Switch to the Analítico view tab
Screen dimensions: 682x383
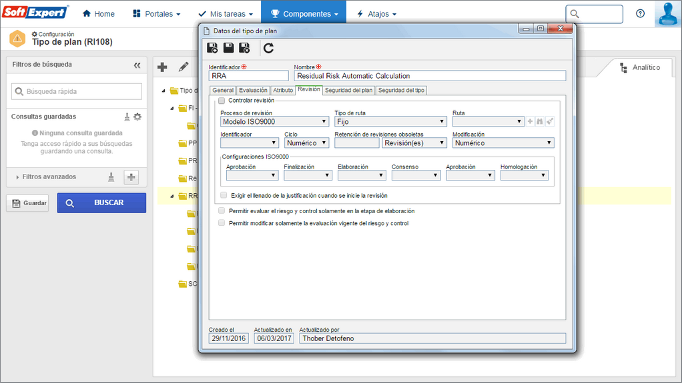639,68
